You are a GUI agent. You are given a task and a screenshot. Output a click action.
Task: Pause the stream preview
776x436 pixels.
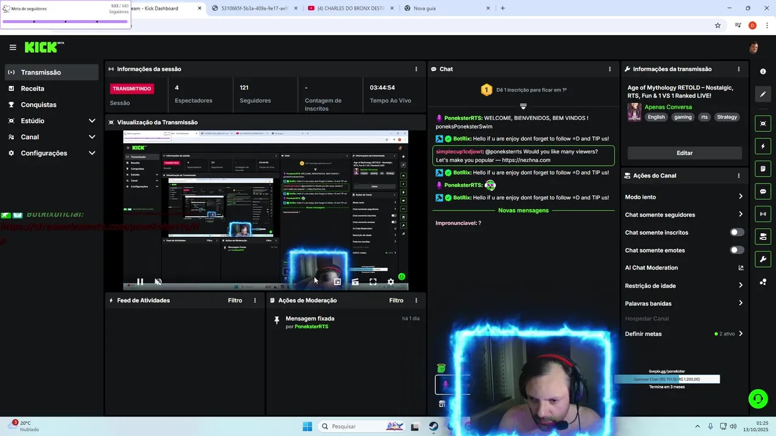click(x=140, y=282)
